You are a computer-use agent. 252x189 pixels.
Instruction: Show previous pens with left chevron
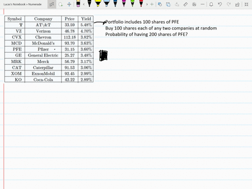tap(84, 4)
